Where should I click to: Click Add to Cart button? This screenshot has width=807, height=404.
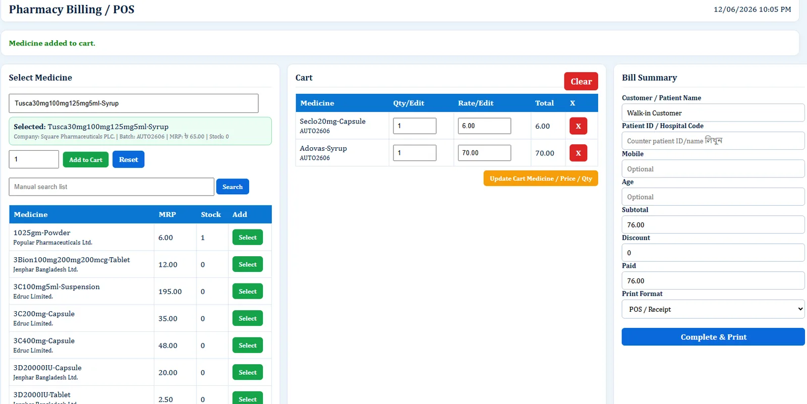(x=86, y=159)
